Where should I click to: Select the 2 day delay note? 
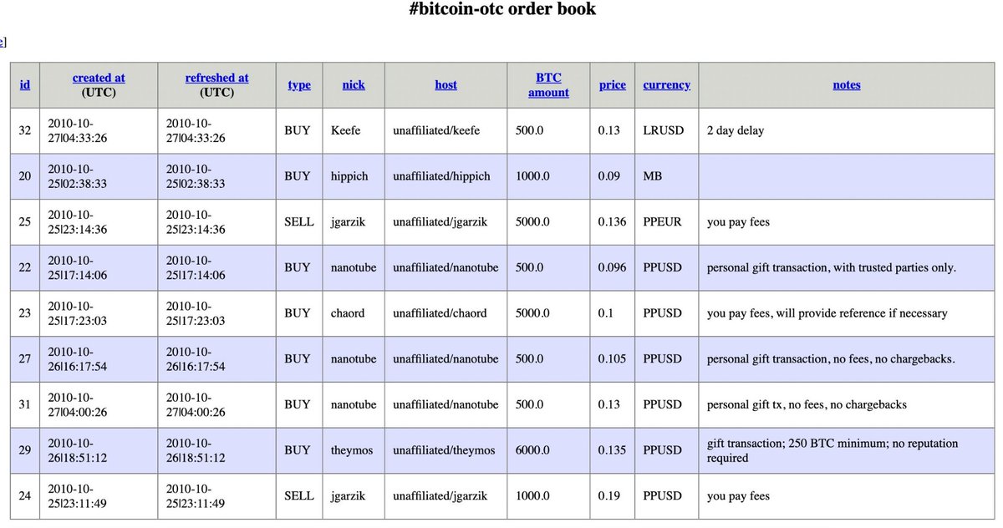tap(736, 130)
